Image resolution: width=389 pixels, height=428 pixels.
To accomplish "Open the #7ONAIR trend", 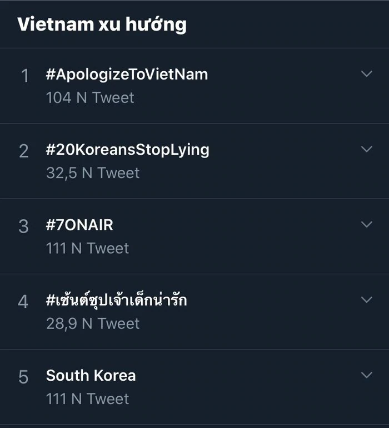I will tap(79, 225).
